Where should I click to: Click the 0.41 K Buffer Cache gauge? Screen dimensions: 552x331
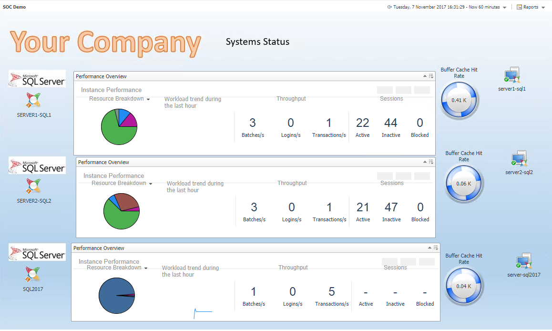[x=459, y=101]
